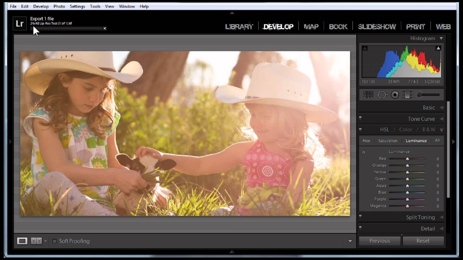
Task: Open the Help menu
Action: (x=144, y=6)
